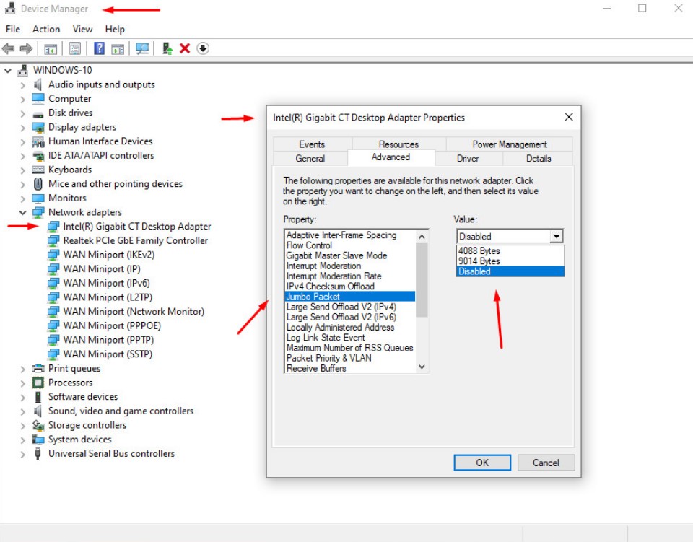Scan for hardware changes monitor icon
Viewport: 693px width, 542px height.
coord(142,48)
